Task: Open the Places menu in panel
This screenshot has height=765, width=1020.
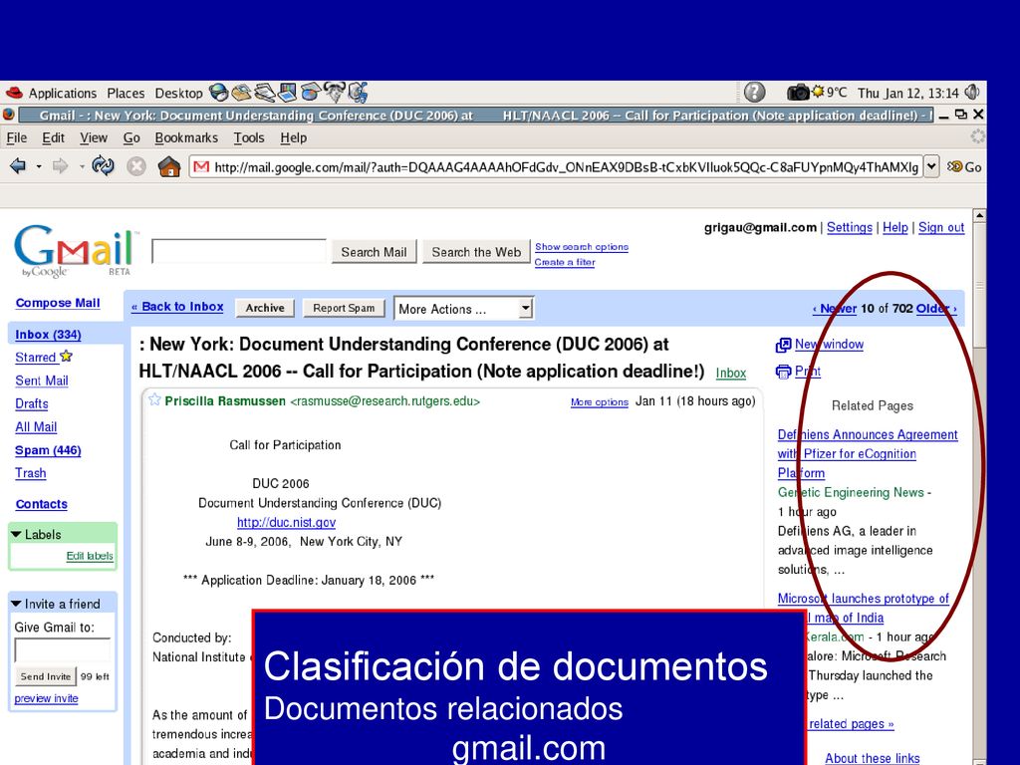Action: click(x=126, y=93)
